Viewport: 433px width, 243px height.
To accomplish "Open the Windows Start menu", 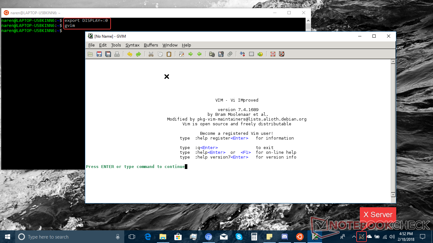I will pyautogui.click(x=7, y=237).
